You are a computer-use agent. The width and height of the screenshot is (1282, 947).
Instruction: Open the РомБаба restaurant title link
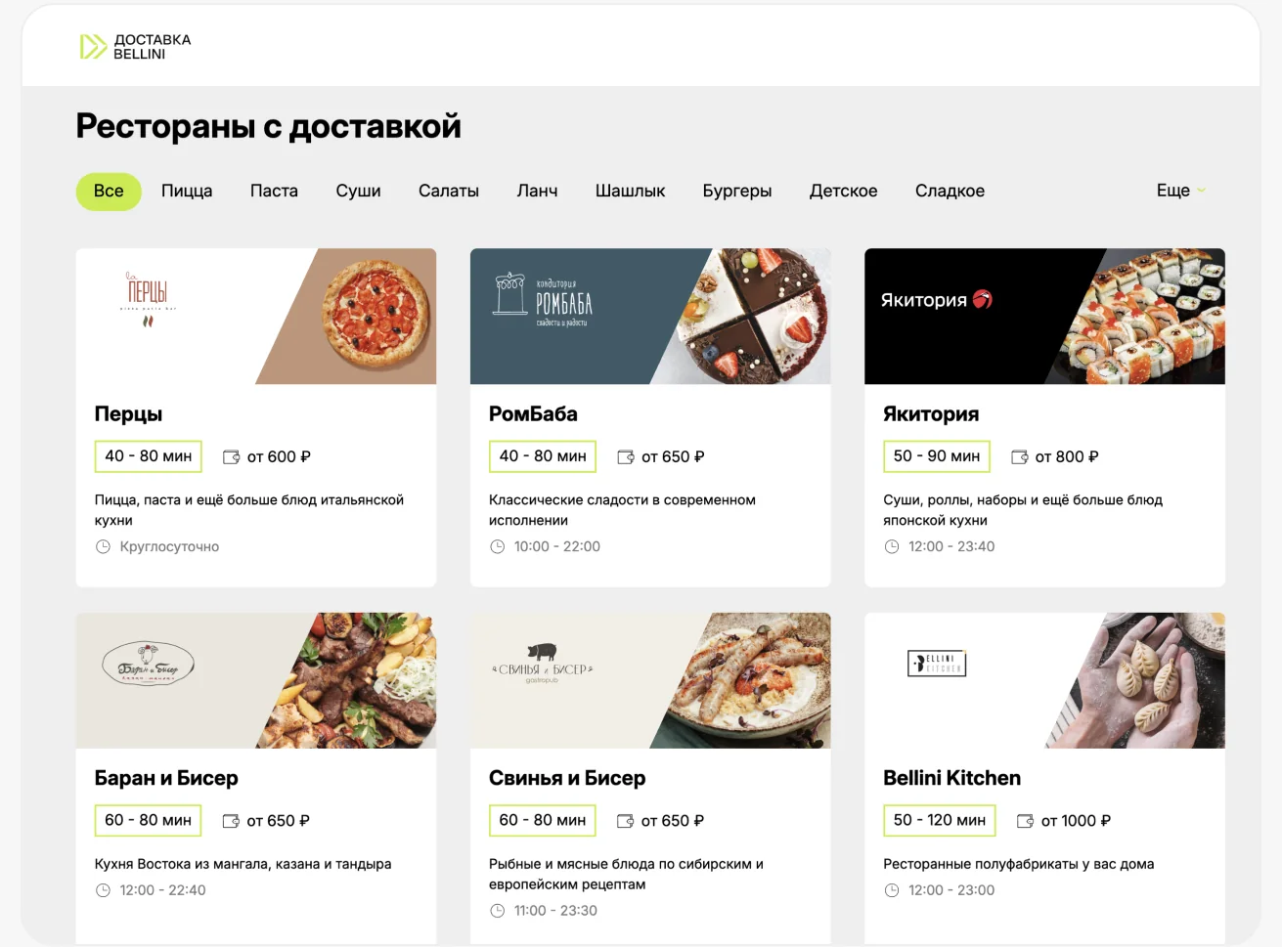pos(533,414)
